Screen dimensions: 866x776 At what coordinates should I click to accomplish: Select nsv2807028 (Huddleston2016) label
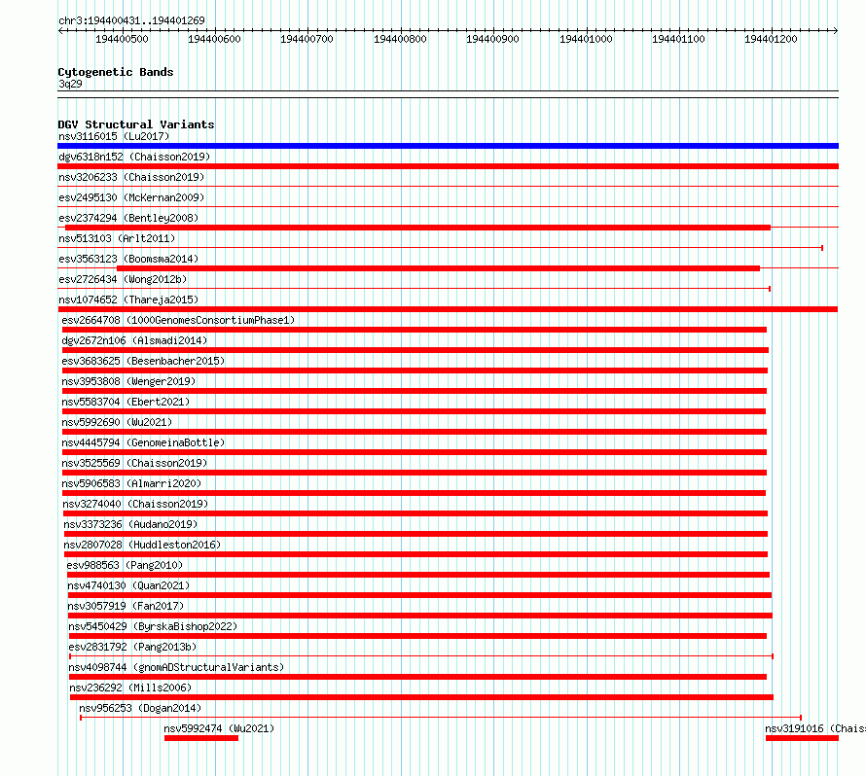click(x=142, y=545)
